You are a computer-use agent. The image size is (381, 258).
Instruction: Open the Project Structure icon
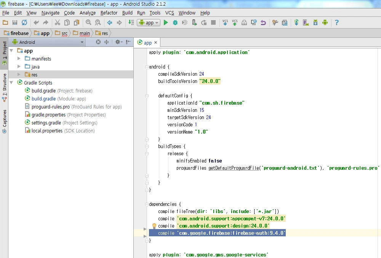(x=285, y=23)
